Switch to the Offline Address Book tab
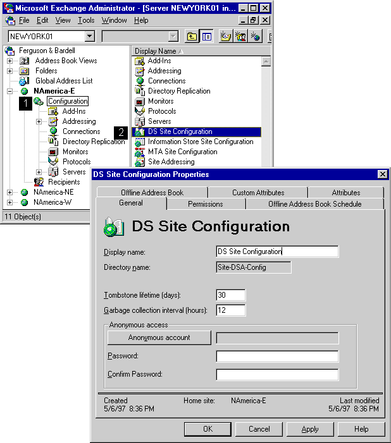The width and height of the screenshot is (391, 443). [152, 193]
